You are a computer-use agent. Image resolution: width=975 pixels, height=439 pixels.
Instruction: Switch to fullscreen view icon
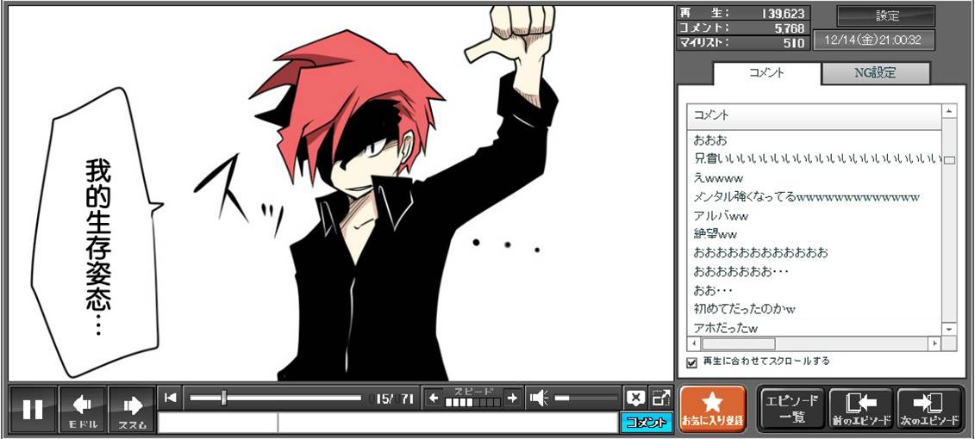[x=660, y=398]
